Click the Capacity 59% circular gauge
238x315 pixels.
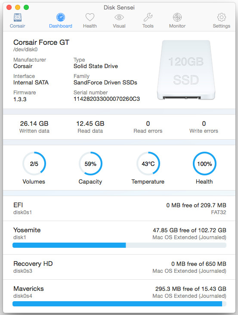90,163
